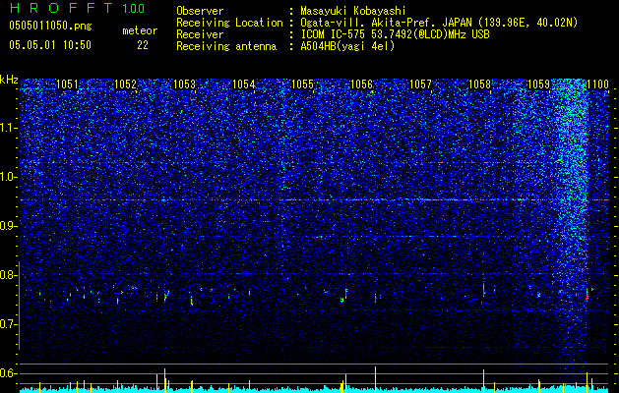Click the ICOM IC-575 53.7492 MHz USB text

(x=396, y=34)
